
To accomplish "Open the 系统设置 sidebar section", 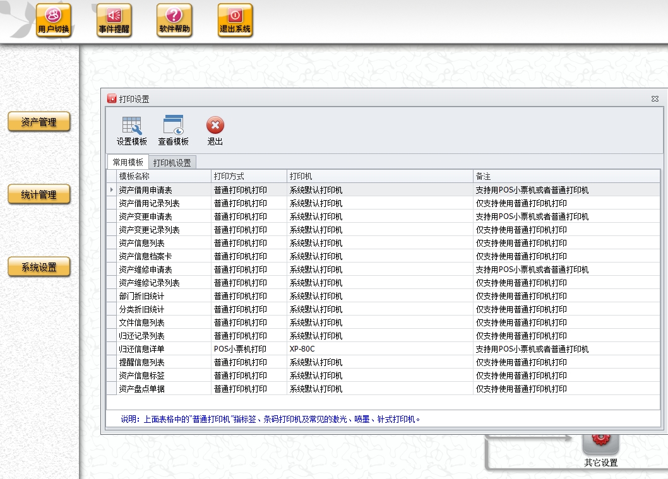I will 39,268.
